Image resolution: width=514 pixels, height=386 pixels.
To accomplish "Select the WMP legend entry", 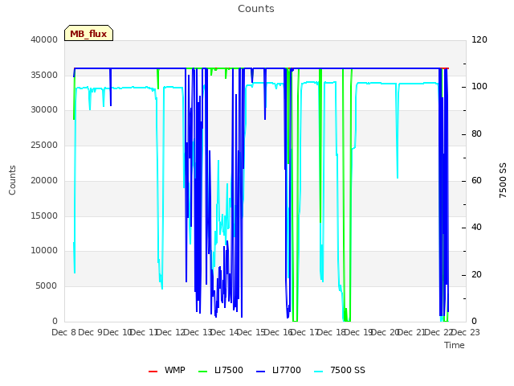I will click(x=167, y=370).
